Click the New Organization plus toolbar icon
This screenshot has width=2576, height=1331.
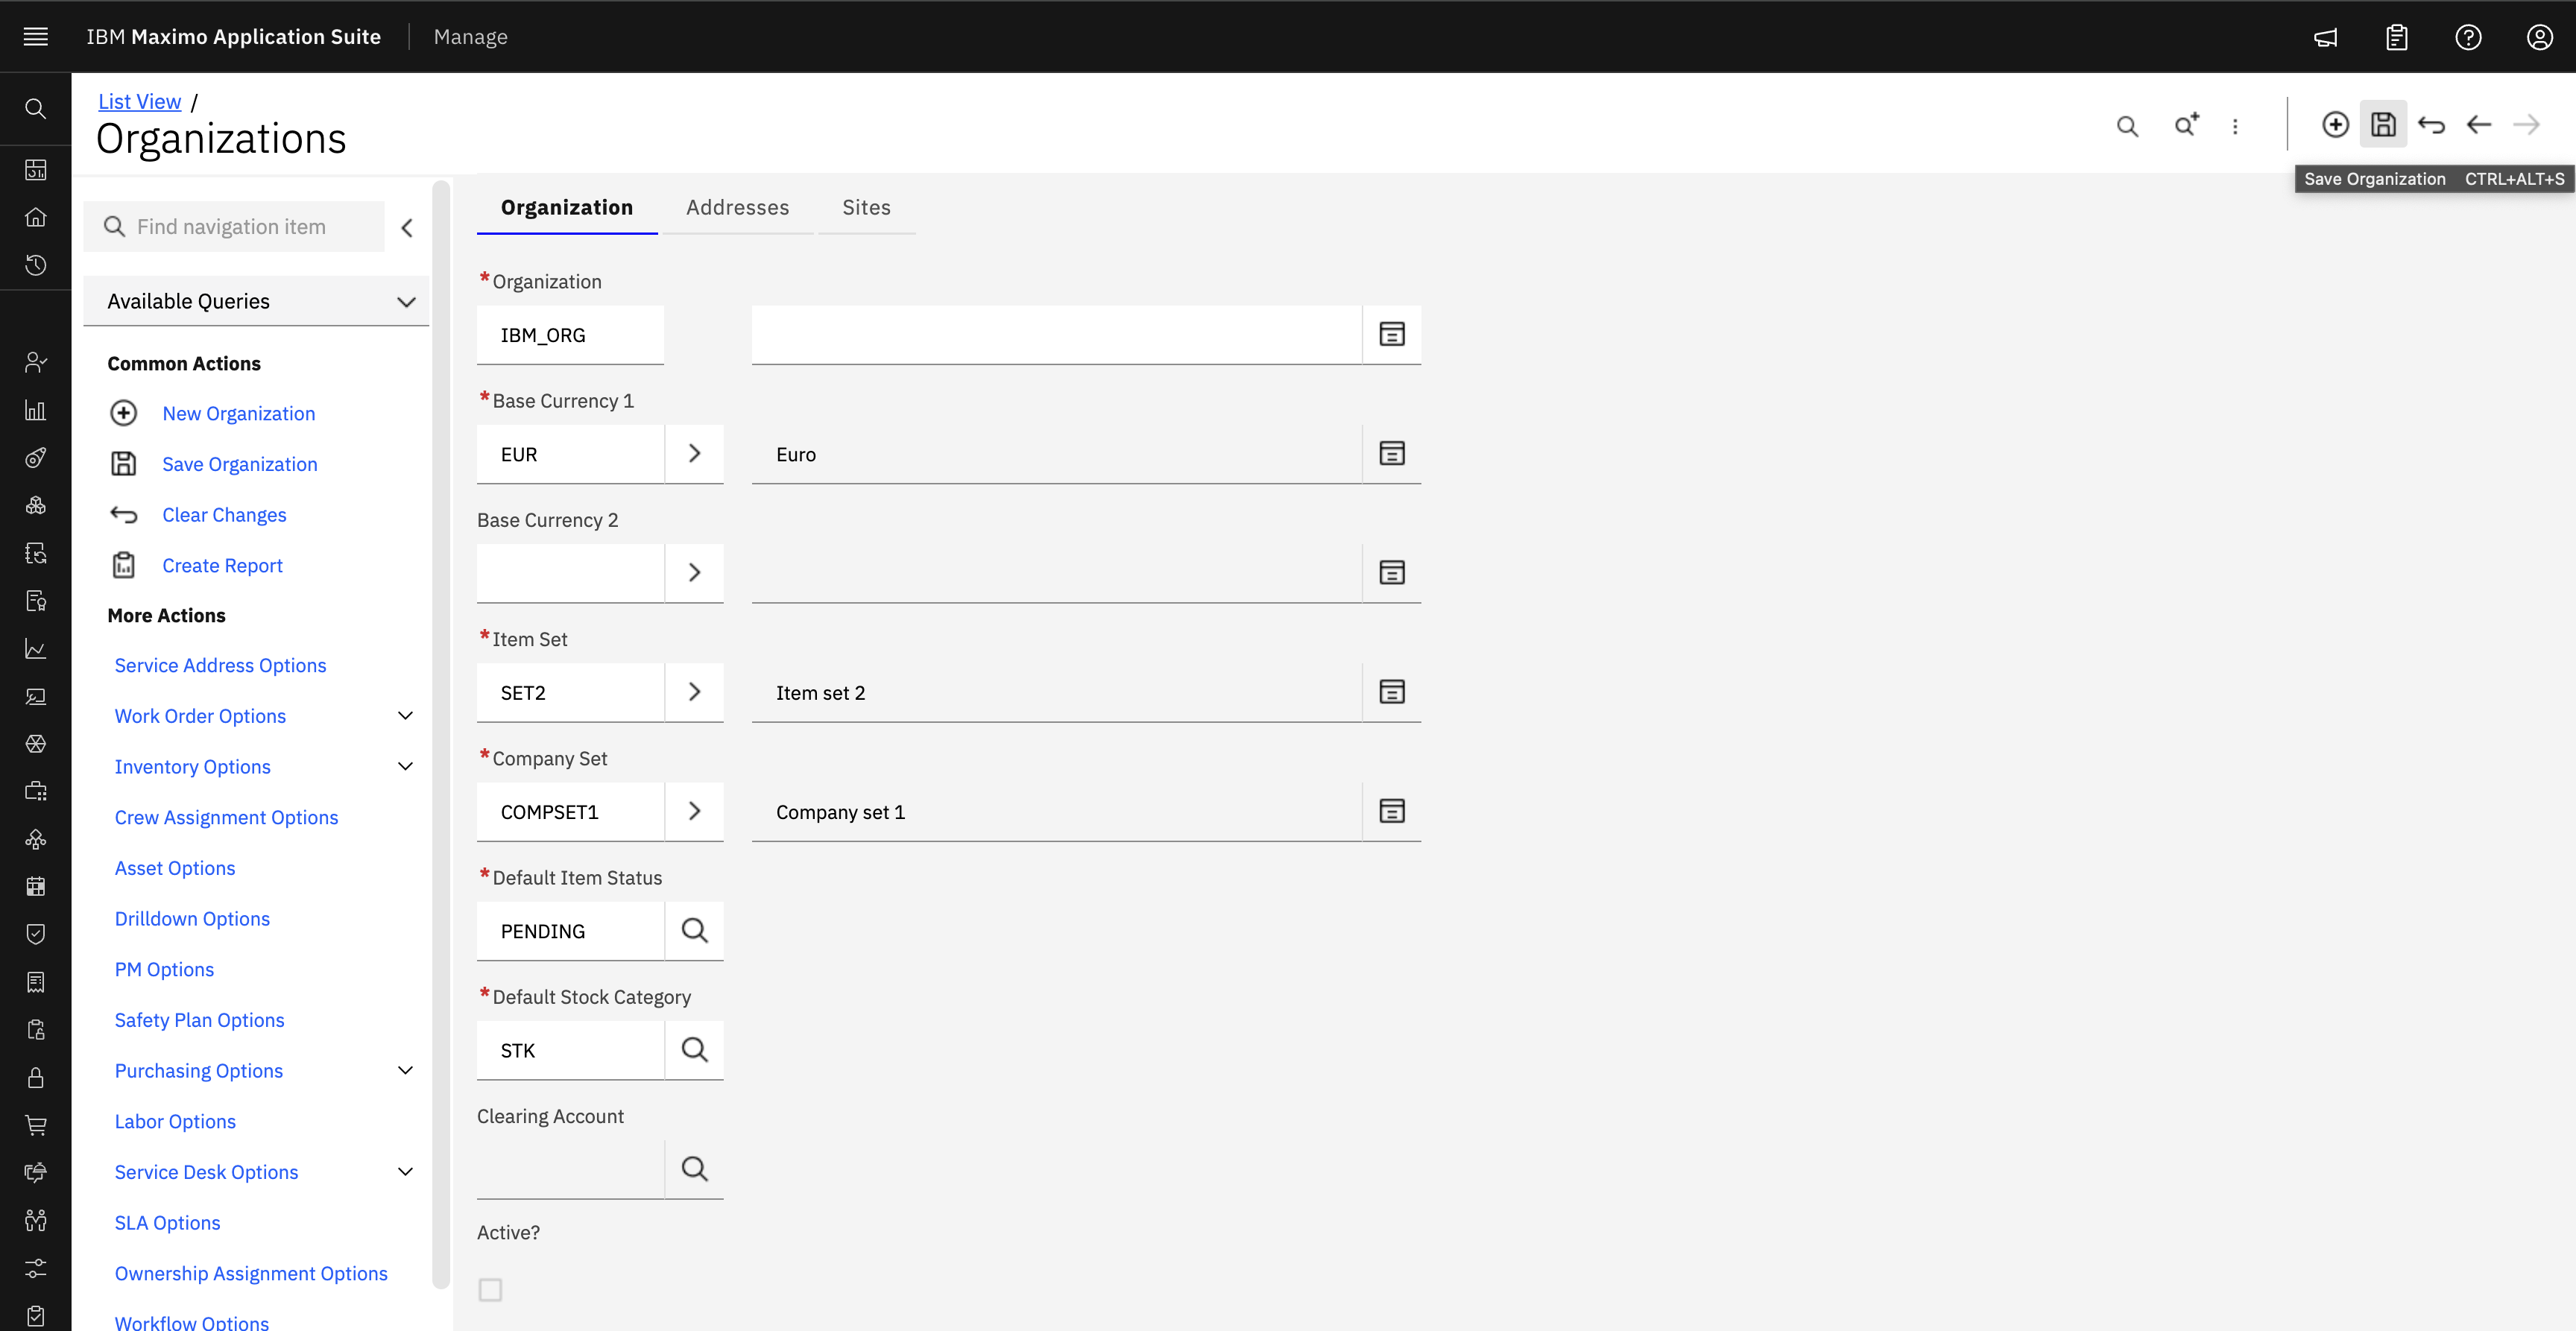pos(2335,124)
